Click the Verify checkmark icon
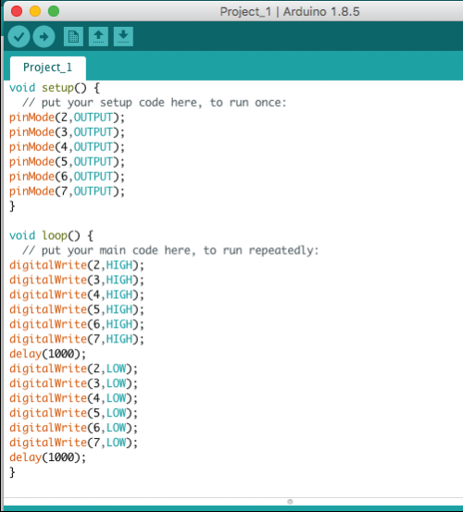Viewport: 463px width, 512px height. coord(19,37)
